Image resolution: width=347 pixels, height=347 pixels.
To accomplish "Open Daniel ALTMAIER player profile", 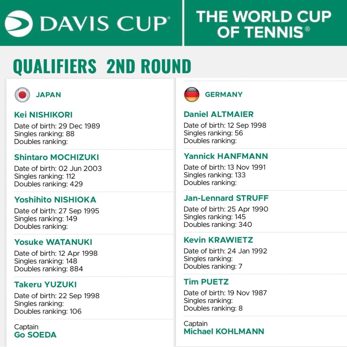I will click(x=219, y=114).
